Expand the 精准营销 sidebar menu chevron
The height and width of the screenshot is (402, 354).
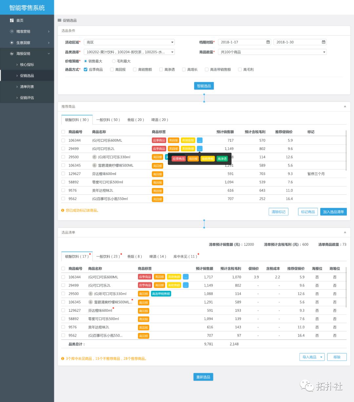click(49, 31)
